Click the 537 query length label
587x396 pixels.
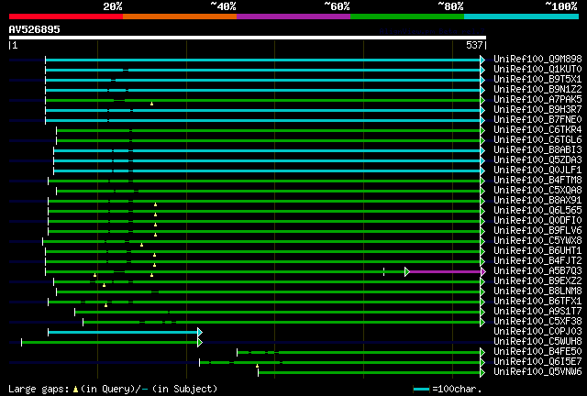[x=474, y=45]
